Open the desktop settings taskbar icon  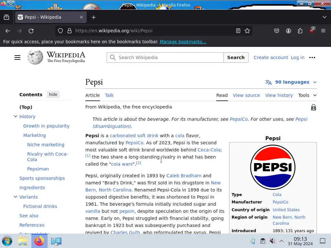[x=56, y=241]
